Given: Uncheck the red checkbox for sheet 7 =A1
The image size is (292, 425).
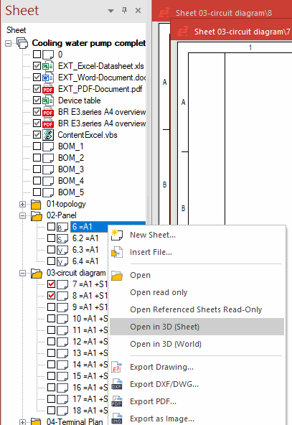Looking at the screenshot, I should tap(51, 284).
